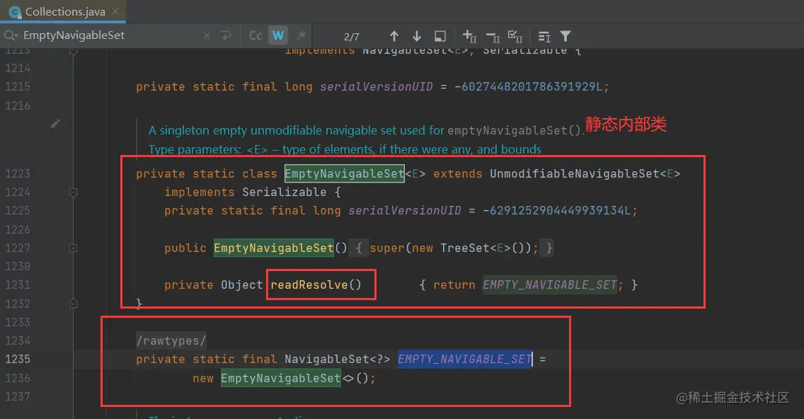Click the 2/7 match counter

tap(351, 37)
